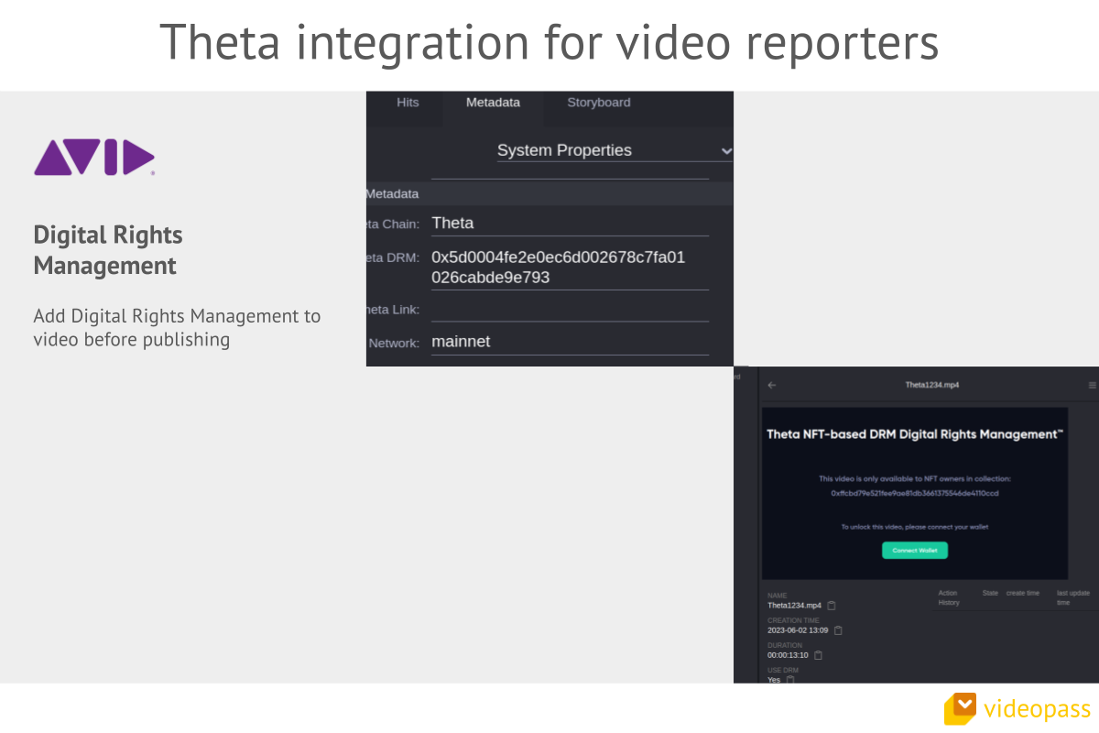Open the hamburger menu in the video panel
This screenshot has width=1099, height=733.
pos(1092,386)
